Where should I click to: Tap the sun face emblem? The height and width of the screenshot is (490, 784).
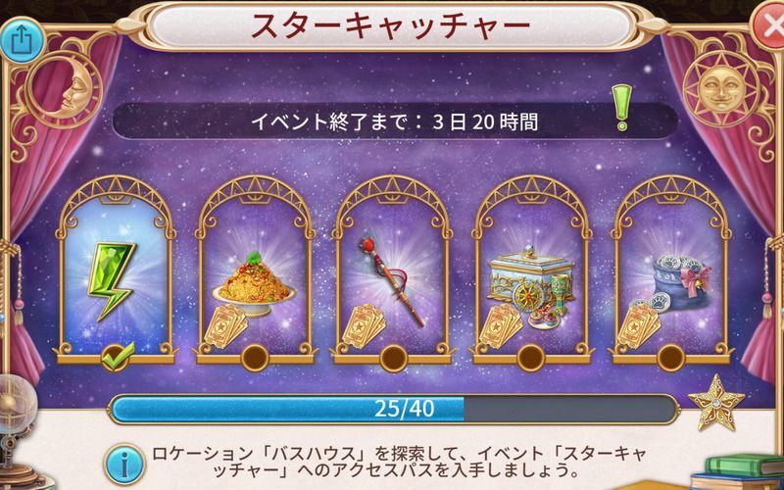tap(721, 88)
